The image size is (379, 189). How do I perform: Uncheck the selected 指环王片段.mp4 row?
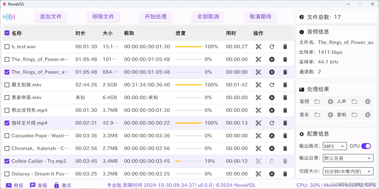(7, 123)
